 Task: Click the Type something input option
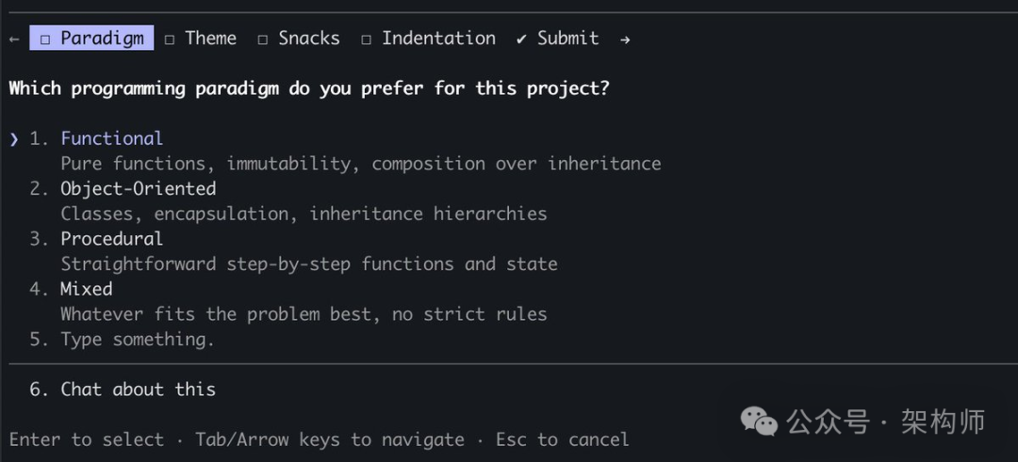(137, 340)
